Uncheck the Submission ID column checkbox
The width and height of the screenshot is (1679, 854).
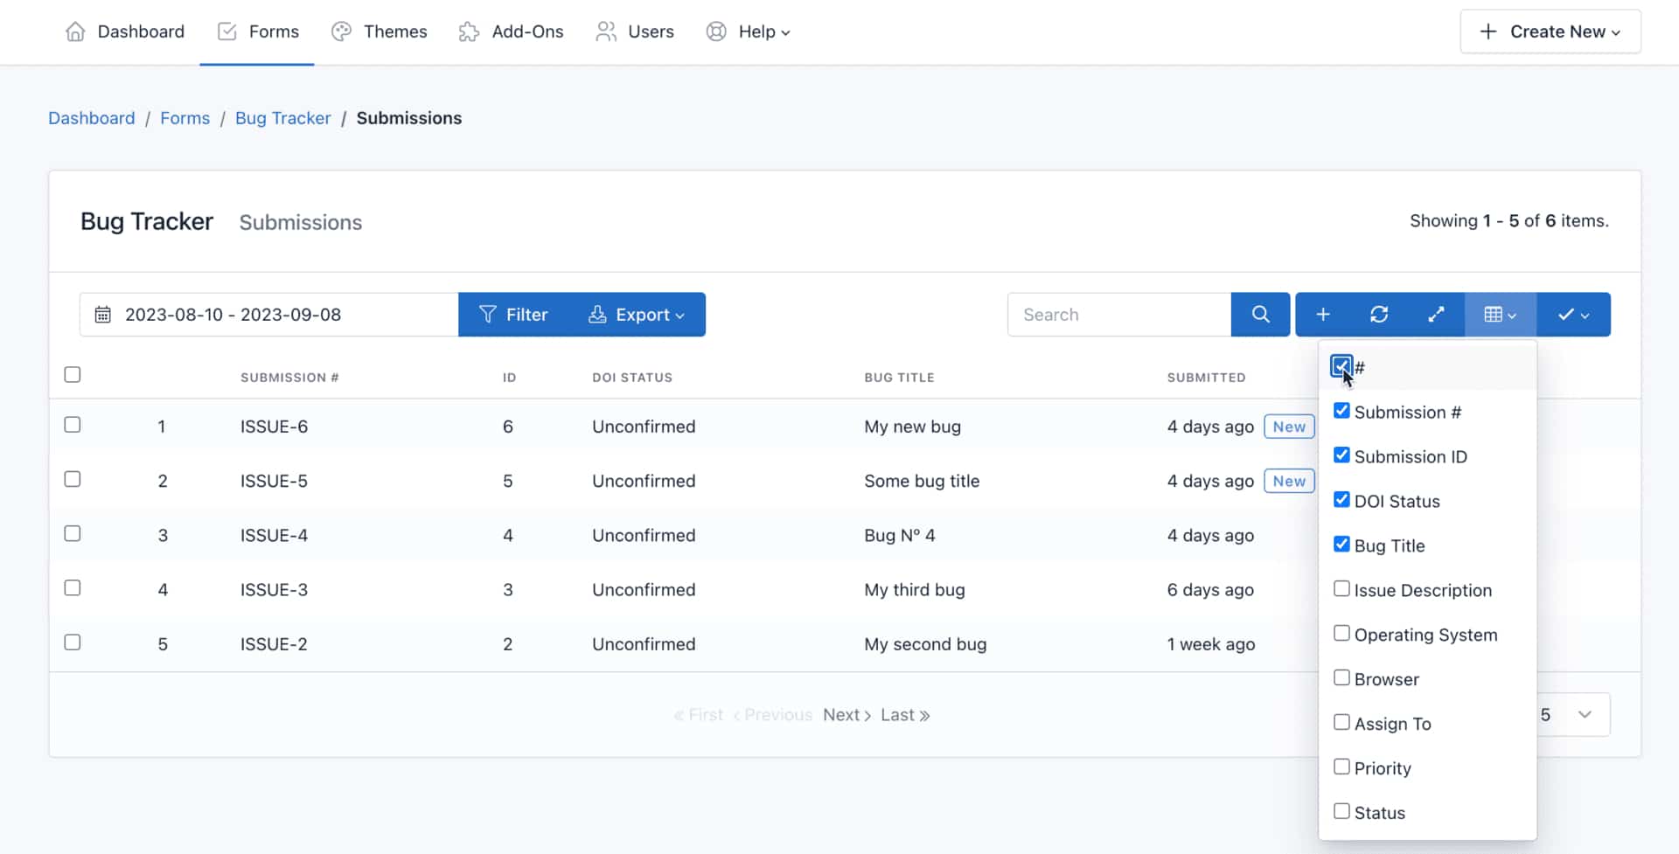[x=1341, y=455]
